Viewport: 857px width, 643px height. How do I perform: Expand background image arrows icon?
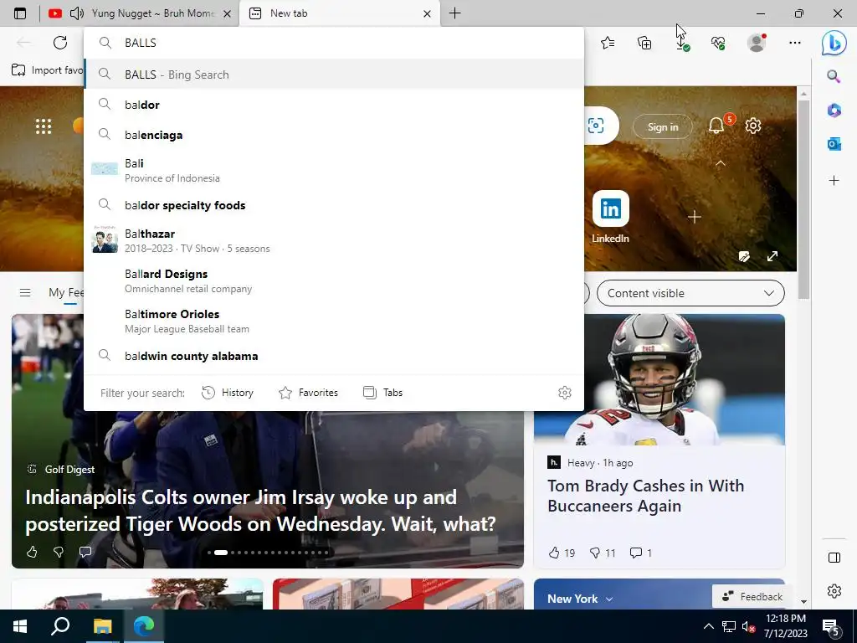[x=772, y=256]
